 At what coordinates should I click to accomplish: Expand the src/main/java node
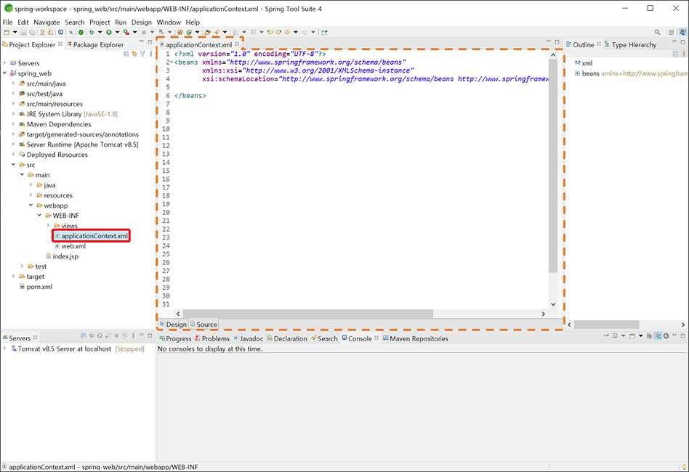(x=13, y=83)
